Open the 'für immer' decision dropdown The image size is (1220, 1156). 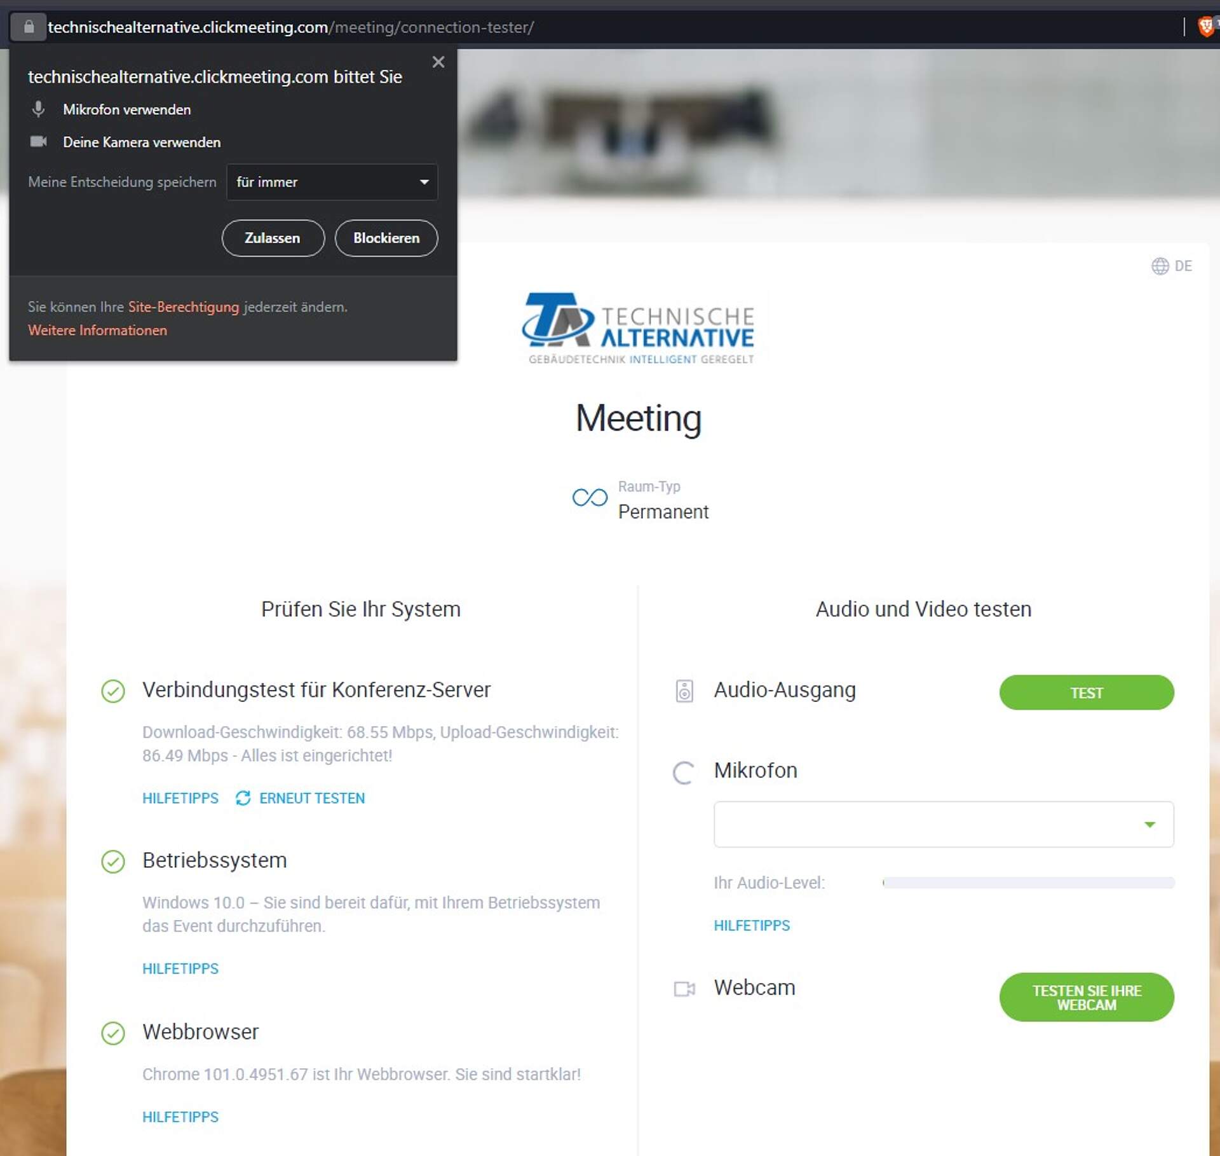(332, 182)
